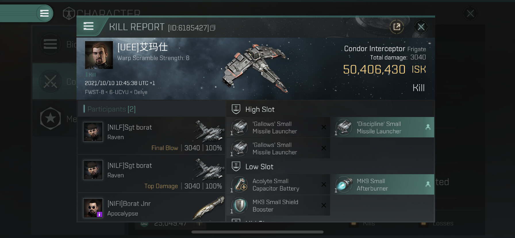Click the bottom horizontal scrollbar
Screen dimensions: 515x238
257,232
